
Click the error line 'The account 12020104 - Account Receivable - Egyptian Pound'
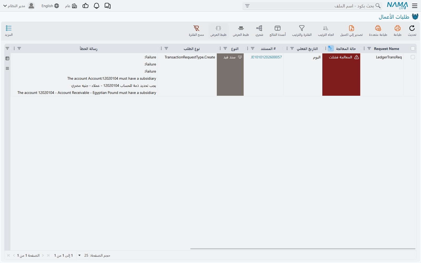coord(87,93)
